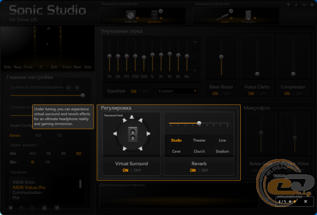Test the rear-right surround speaker arrow
This screenshot has width=317, height=215.
[x=140, y=149]
